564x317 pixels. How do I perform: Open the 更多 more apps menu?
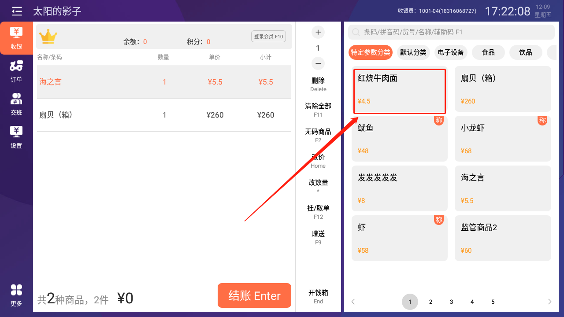(x=16, y=295)
